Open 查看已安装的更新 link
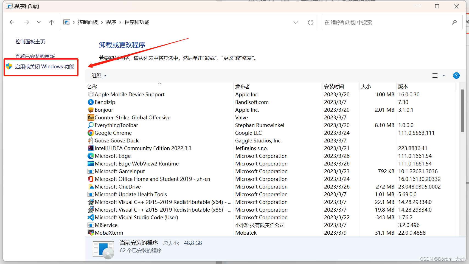469x264 pixels. coord(35,56)
